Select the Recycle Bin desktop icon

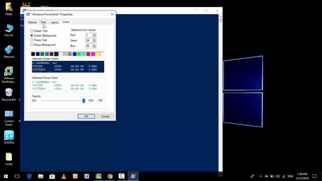point(9,95)
